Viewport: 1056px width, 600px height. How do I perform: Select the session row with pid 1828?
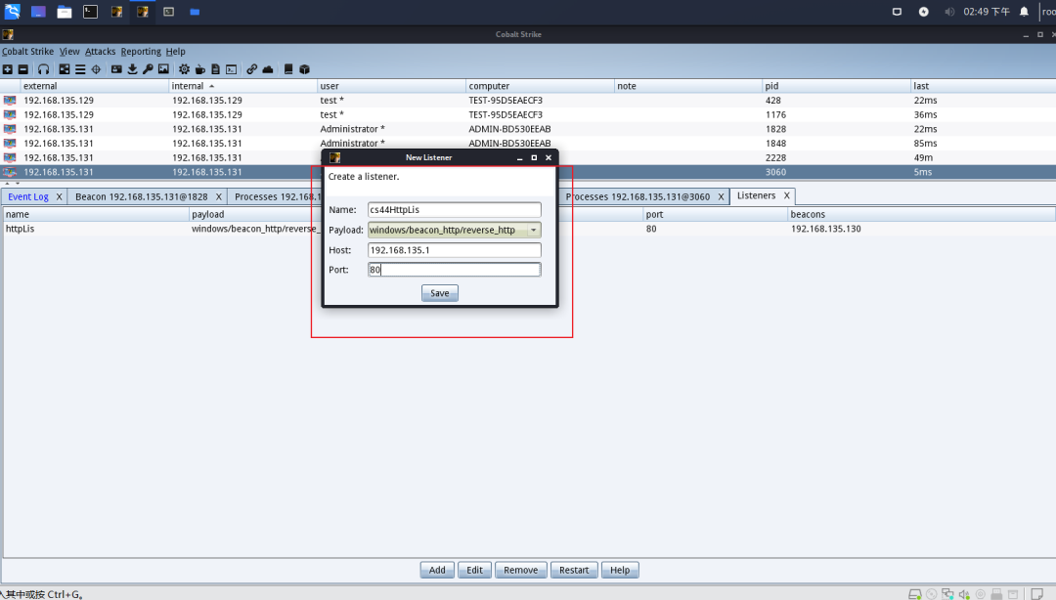click(528, 129)
